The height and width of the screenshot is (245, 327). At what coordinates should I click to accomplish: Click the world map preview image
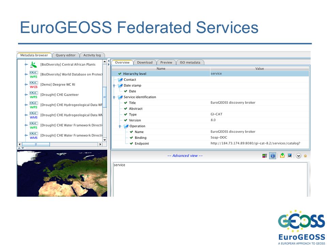click(62, 173)
